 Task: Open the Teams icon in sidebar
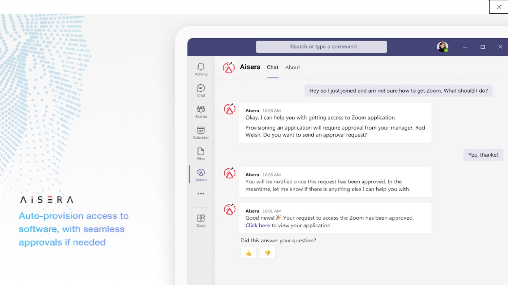[x=201, y=112]
